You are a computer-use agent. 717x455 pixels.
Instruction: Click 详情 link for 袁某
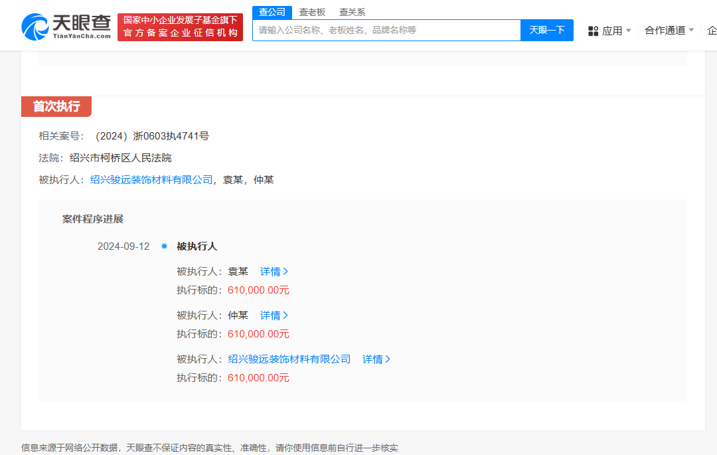[270, 271]
